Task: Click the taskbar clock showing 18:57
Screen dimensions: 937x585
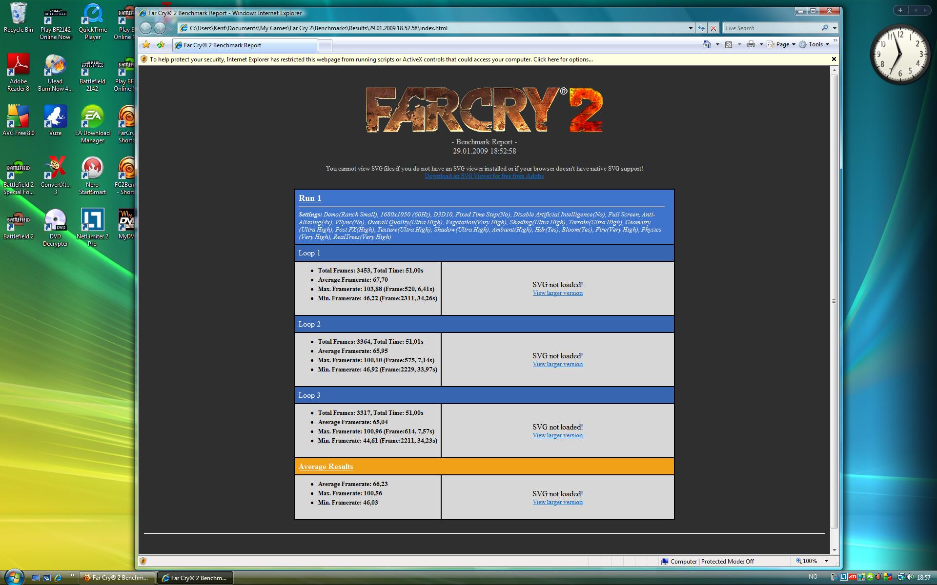Action: coord(923,577)
